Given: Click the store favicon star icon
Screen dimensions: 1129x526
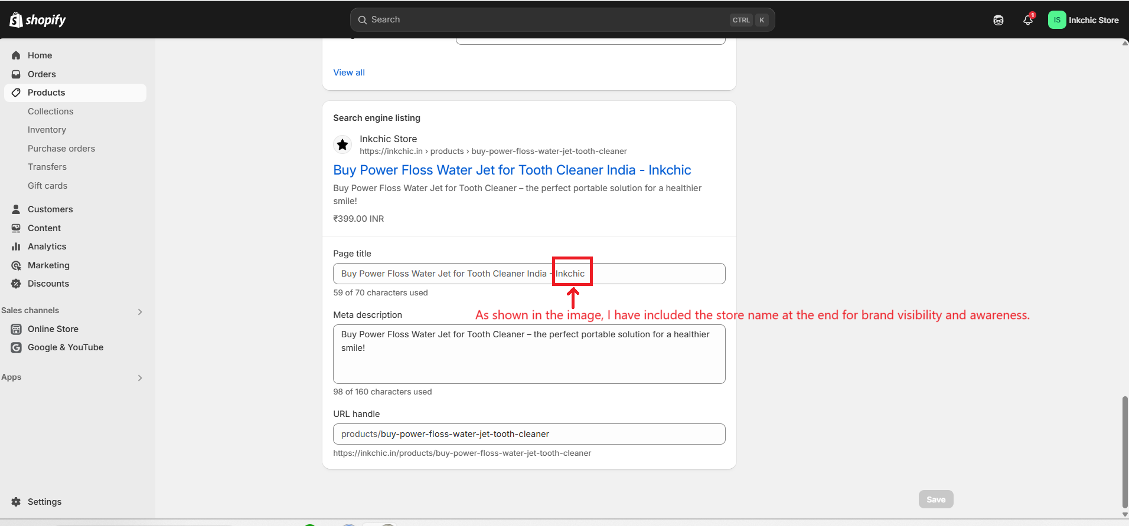Looking at the screenshot, I should click(x=342, y=144).
